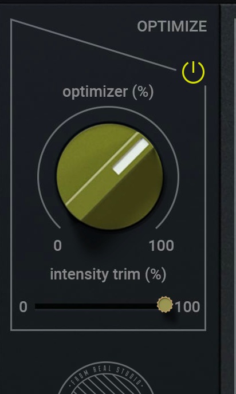Click the diagonal line of the panel border

93,45
